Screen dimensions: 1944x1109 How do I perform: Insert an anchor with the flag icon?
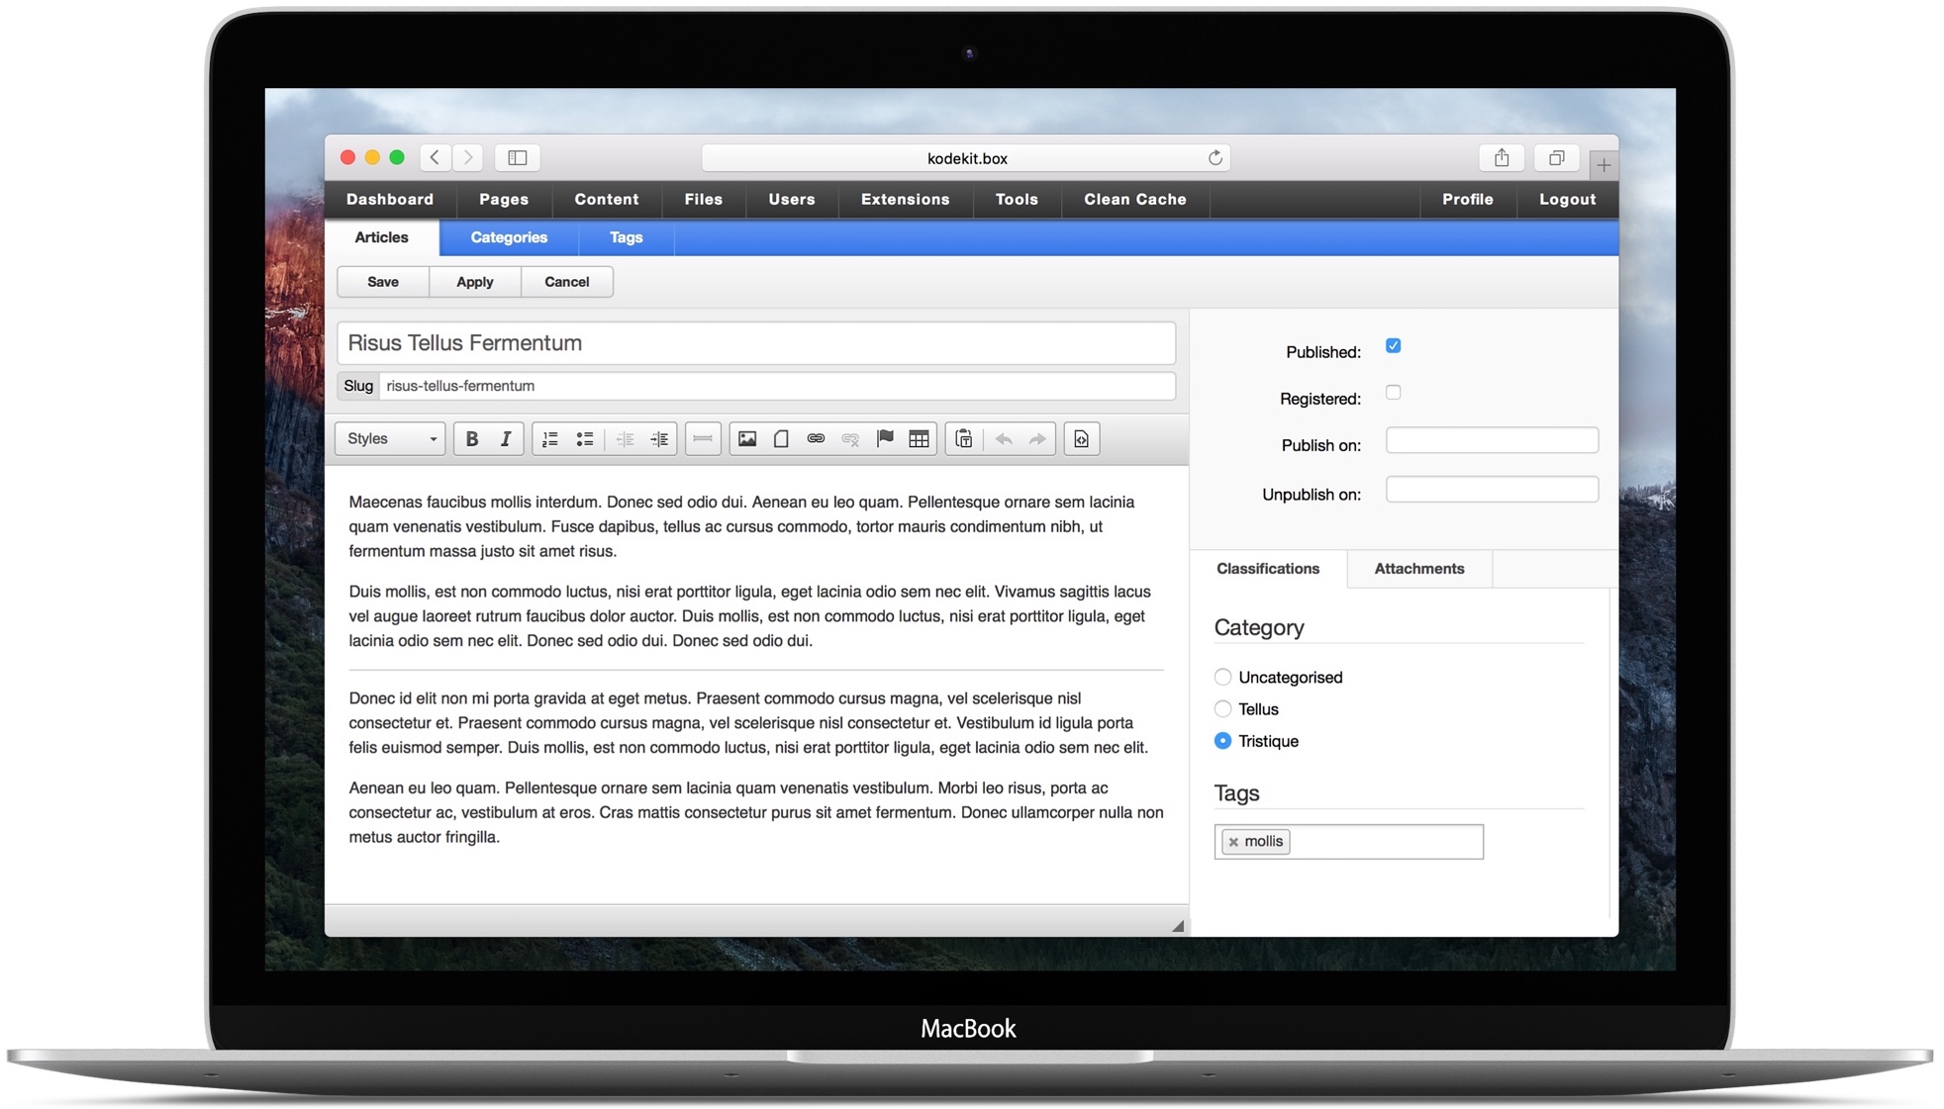885,439
